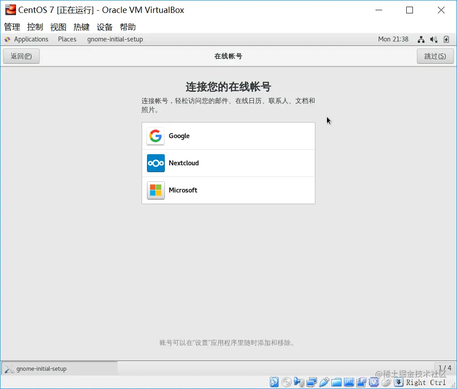Viewport: 457px width, 389px height.
Task: Click the VirtualBox mouse integration icon
Action: (386, 382)
